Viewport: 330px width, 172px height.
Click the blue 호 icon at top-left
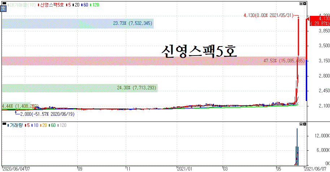pyautogui.click(x=3, y=9)
